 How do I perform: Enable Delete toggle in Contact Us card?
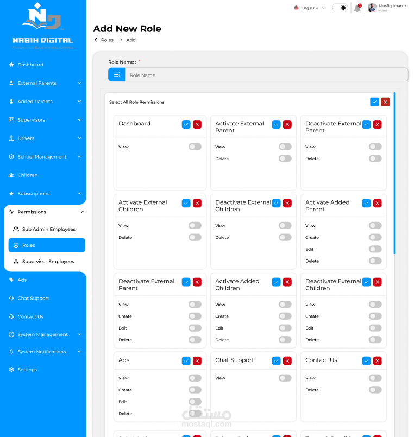click(x=375, y=390)
